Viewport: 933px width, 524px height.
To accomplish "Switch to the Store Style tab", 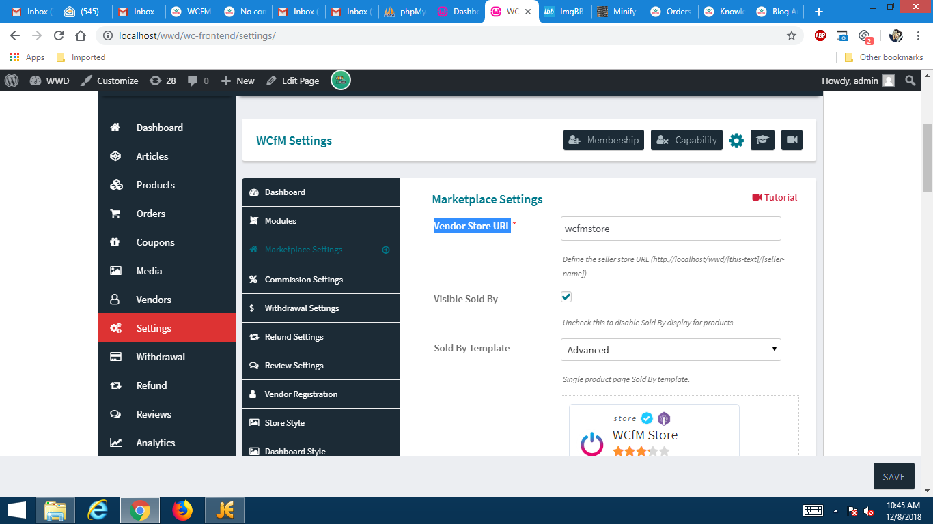I will point(321,423).
